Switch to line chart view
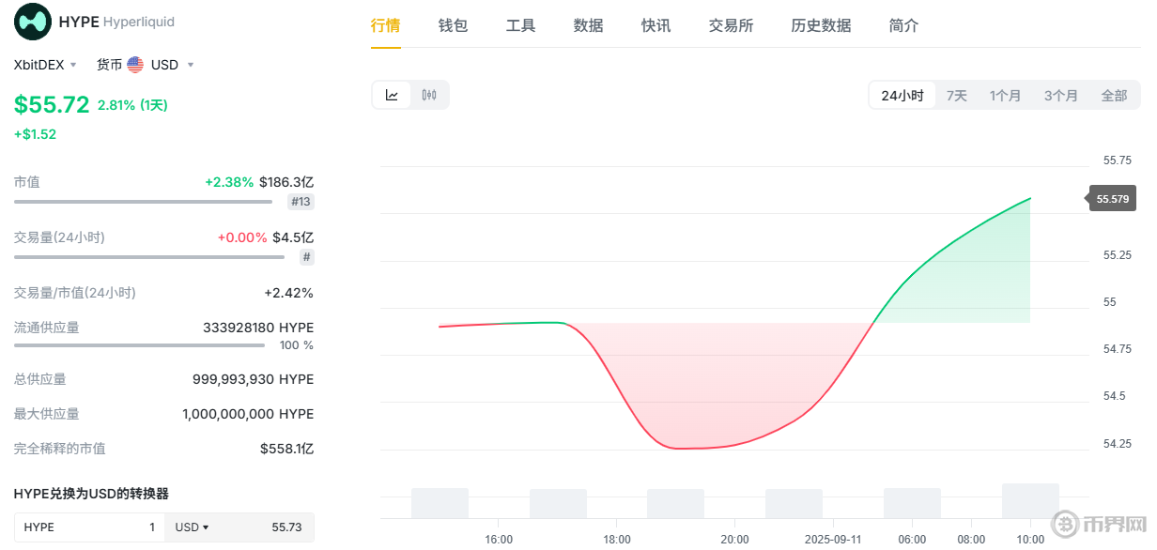This screenshot has height=550, width=1157. (393, 95)
